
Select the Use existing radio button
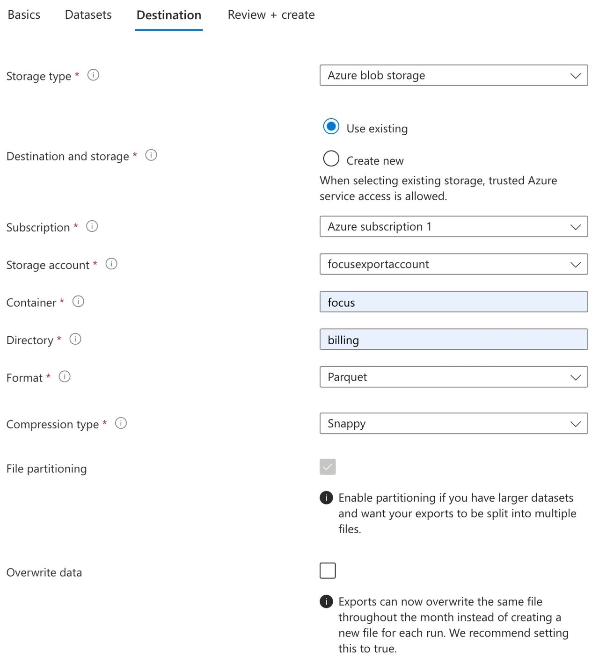tap(331, 126)
